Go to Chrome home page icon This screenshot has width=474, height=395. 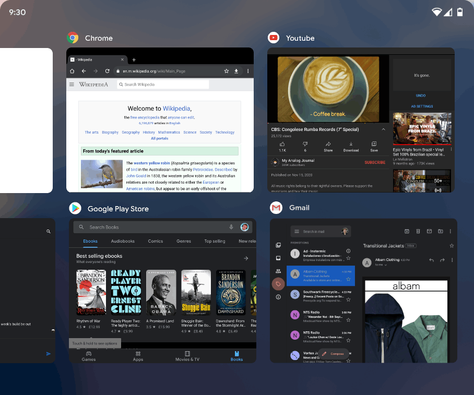(72, 71)
